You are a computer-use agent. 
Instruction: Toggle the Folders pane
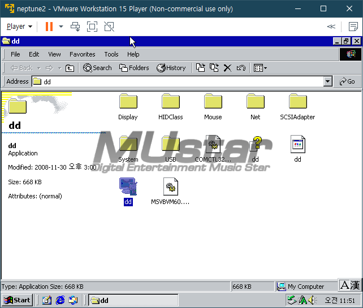click(x=134, y=68)
